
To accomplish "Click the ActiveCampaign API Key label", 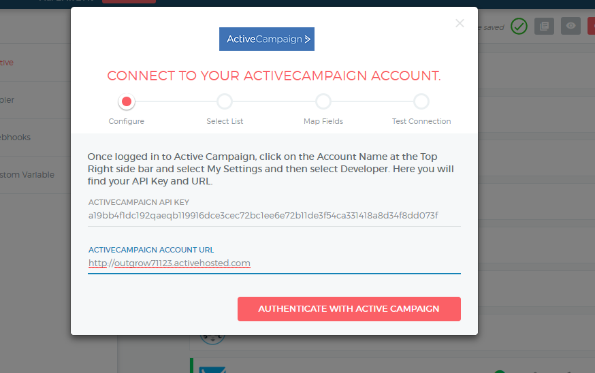I will tap(138, 202).
